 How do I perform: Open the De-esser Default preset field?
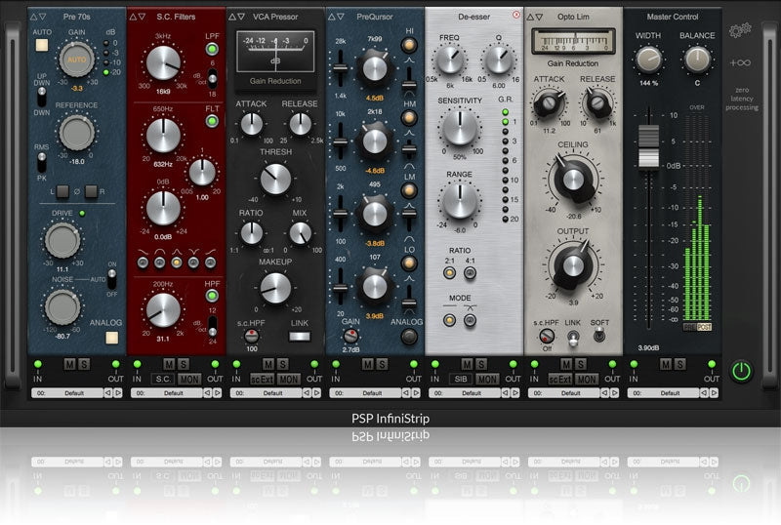pos(465,393)
